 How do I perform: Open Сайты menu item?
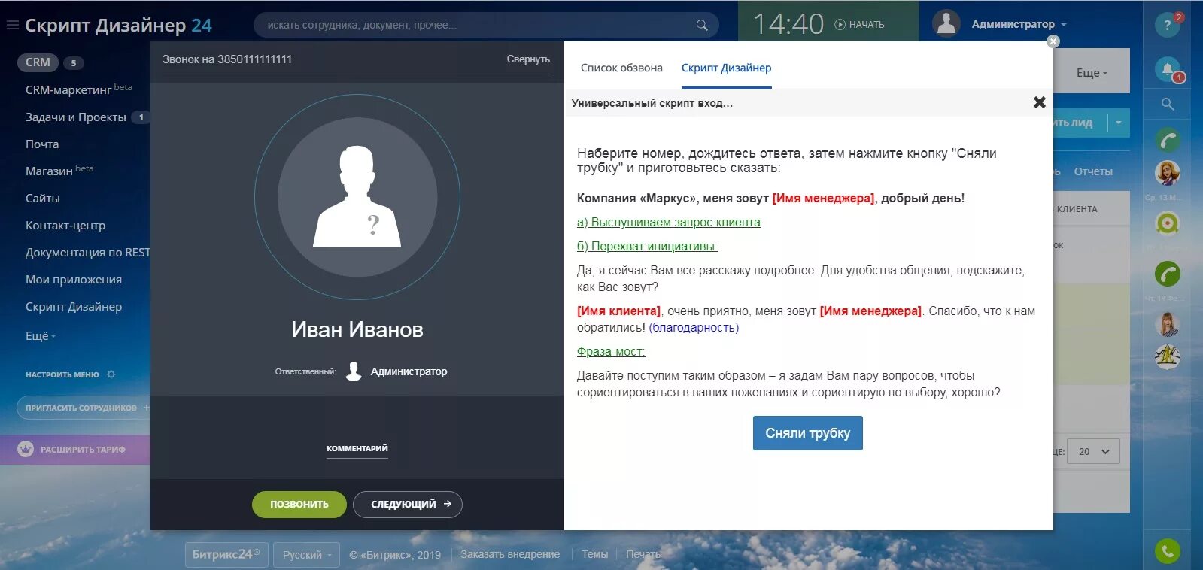tap(43, 199)
